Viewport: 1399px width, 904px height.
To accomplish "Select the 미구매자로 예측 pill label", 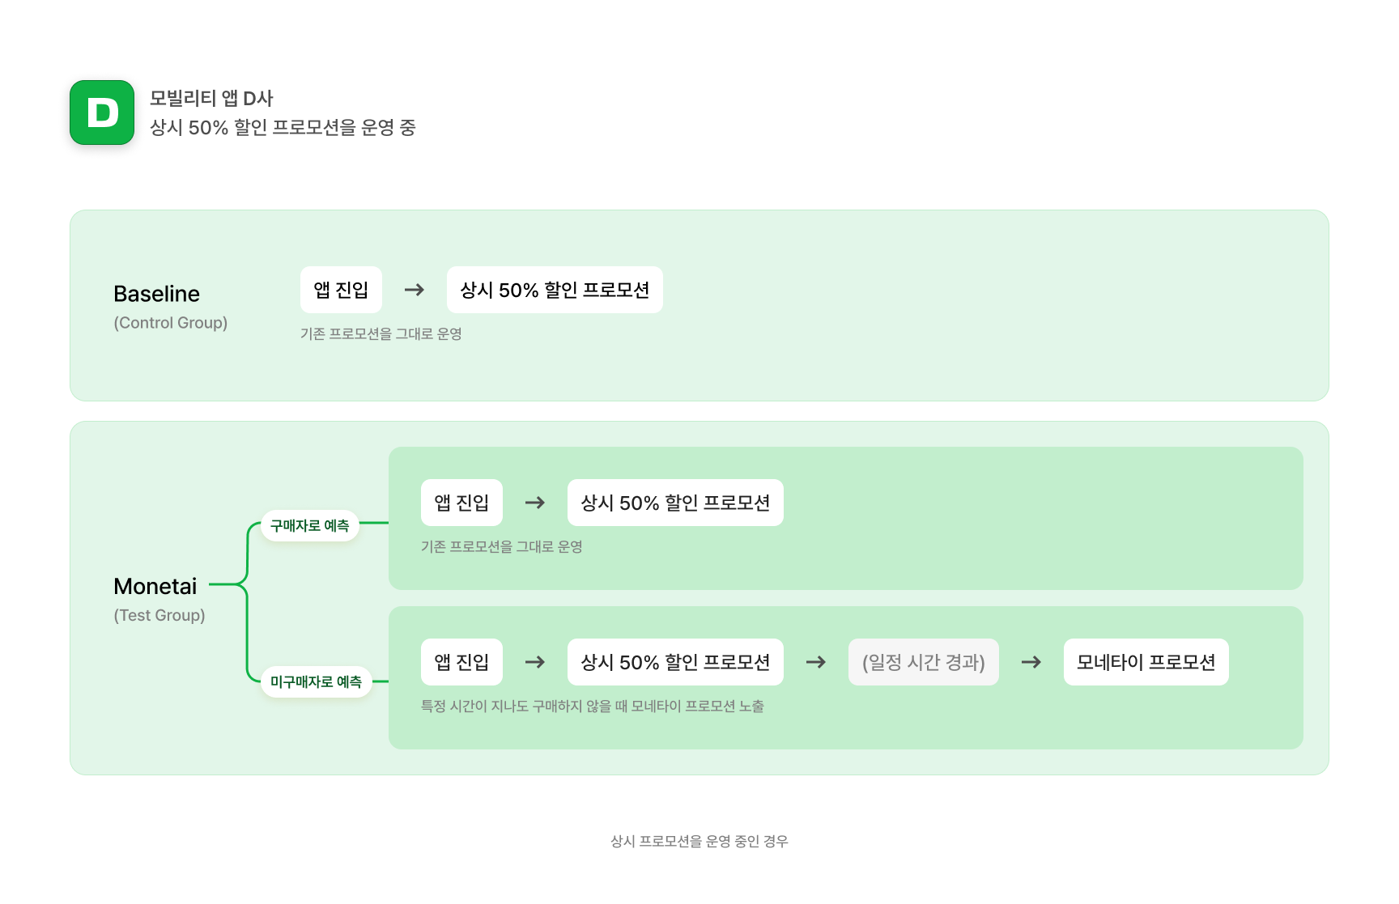I will click(x=316, y=682).
